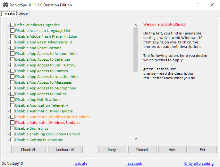This screenshot has width=220, height=167.
Task: Select the Defer Windows Upgrades entry text
Action: (37, 25)
